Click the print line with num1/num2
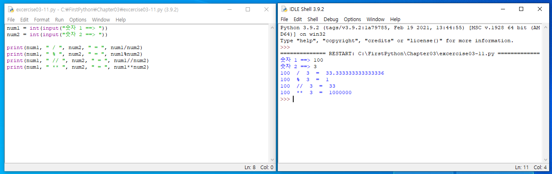Viewport: 552px width, 174px height. pos(75,47)
